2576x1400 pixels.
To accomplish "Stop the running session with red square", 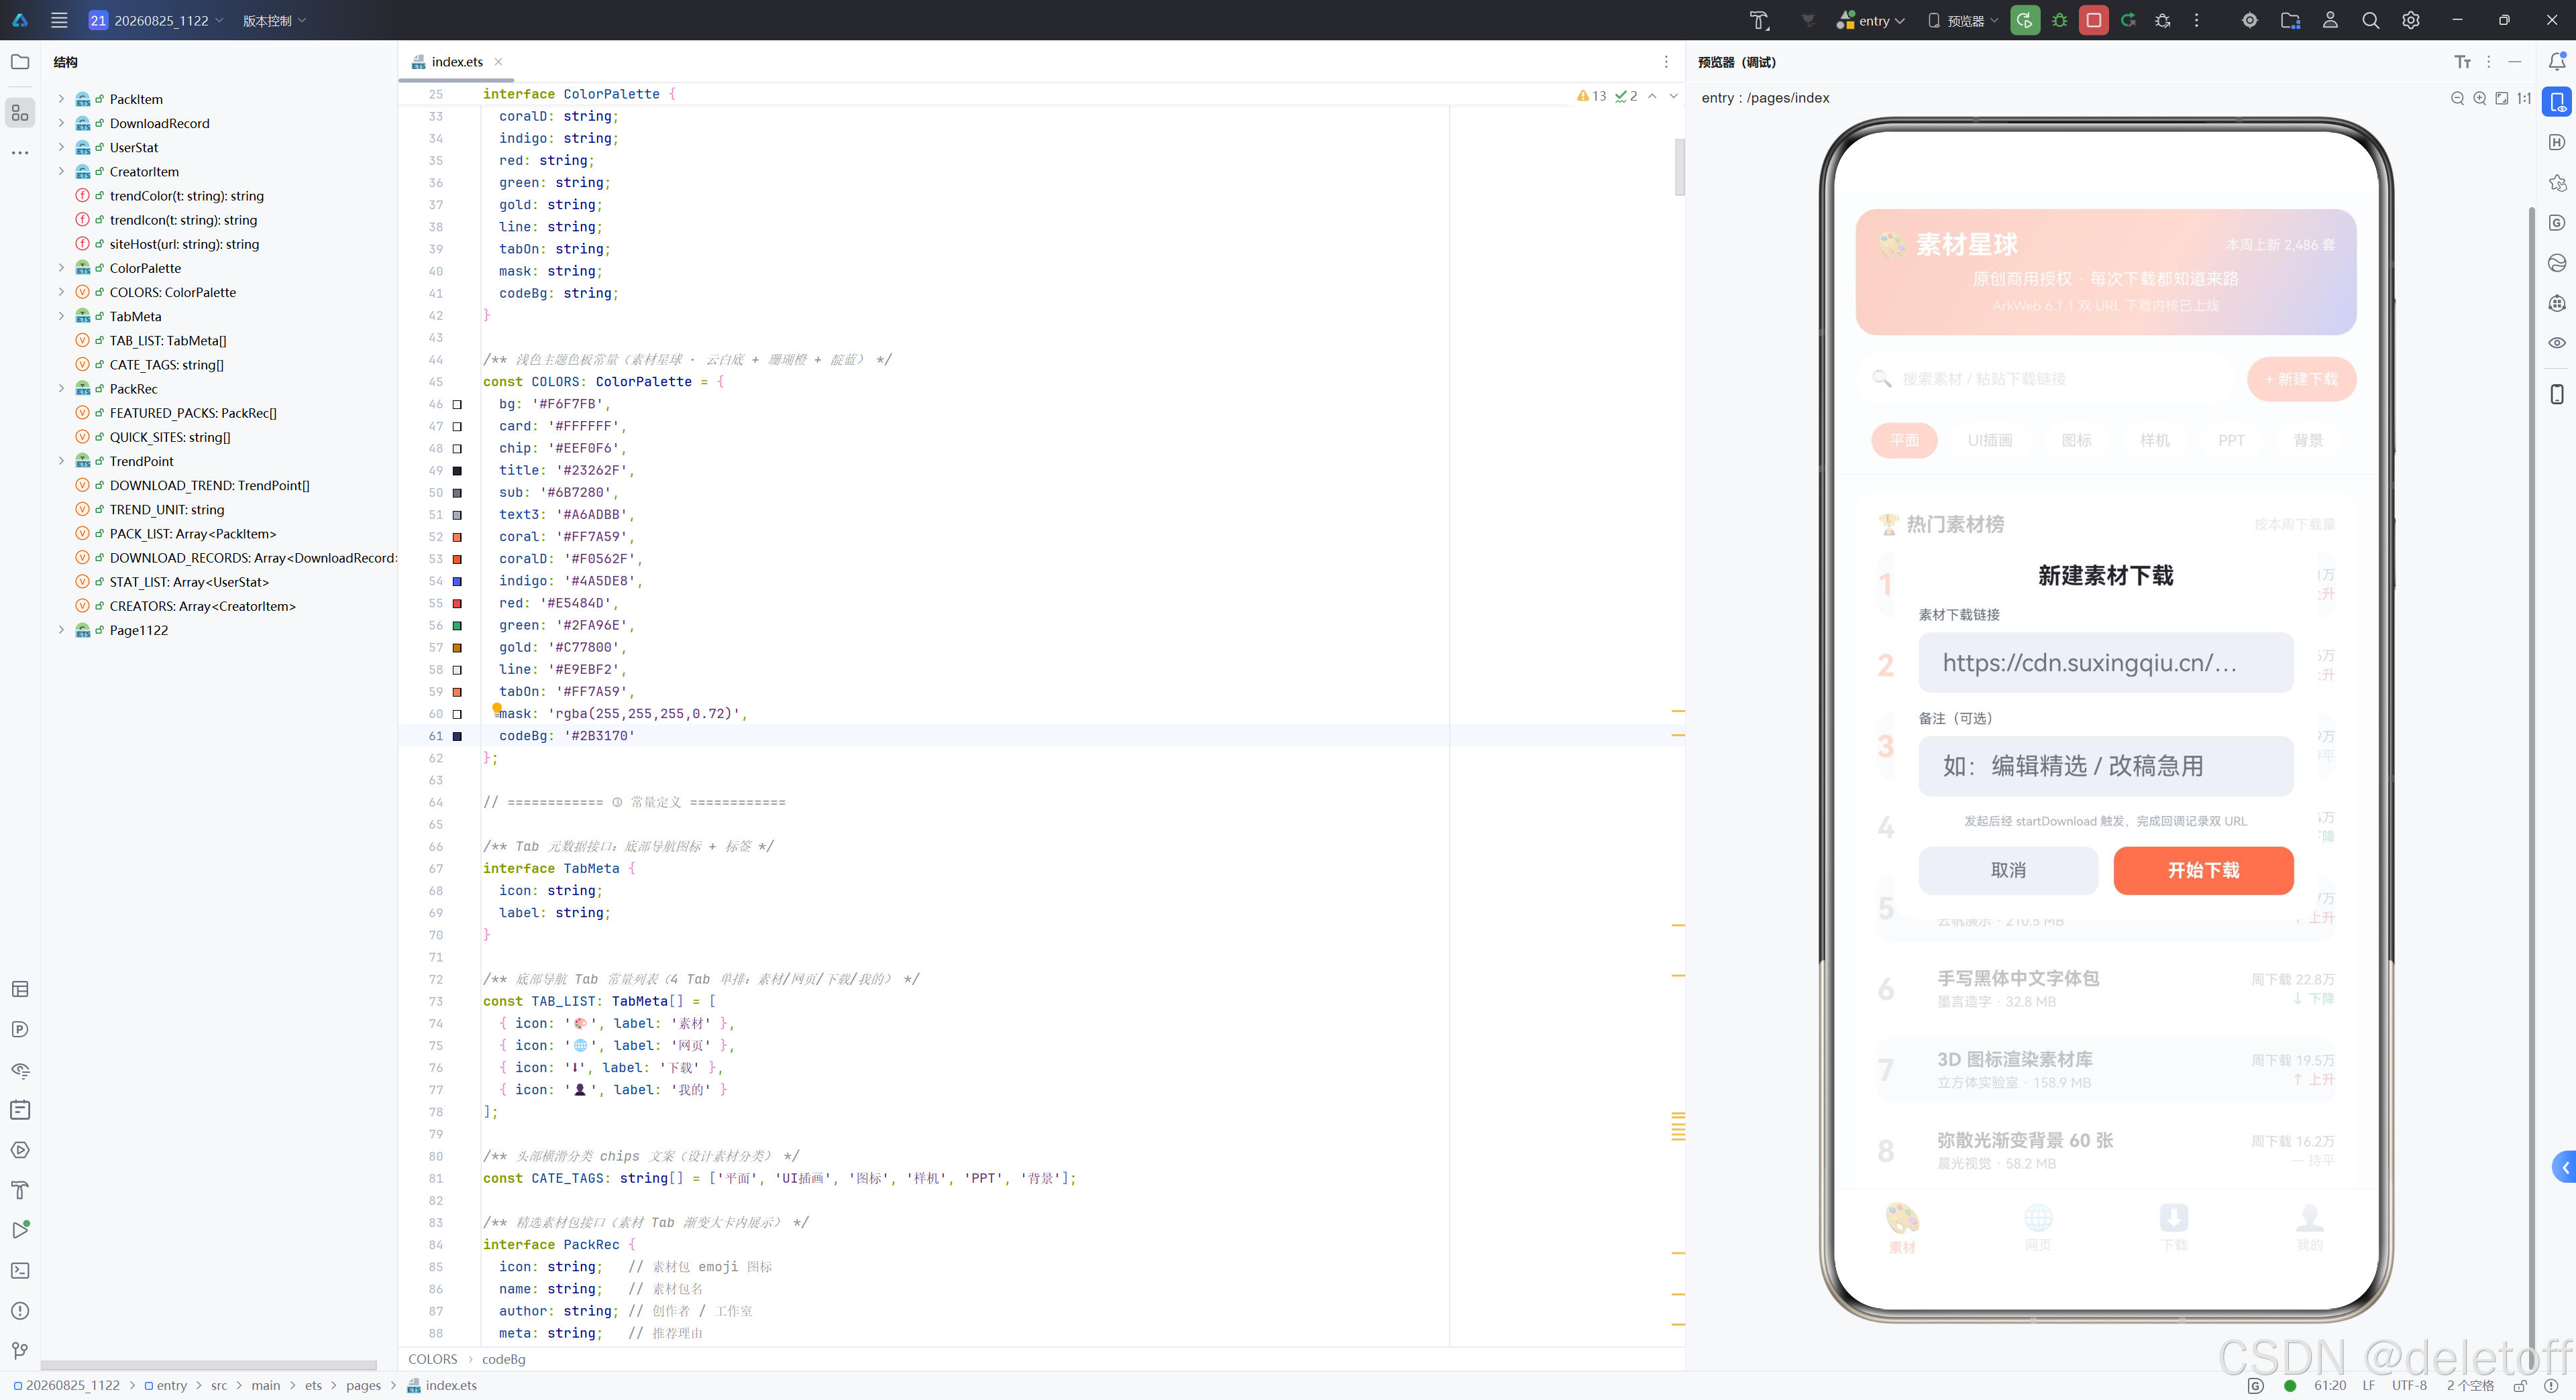I will click(x=2093, y=20).
